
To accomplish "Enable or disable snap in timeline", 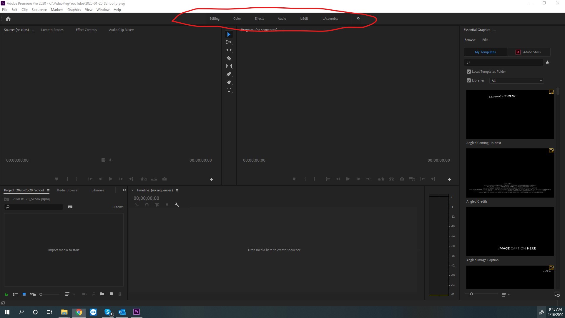I will point(146,205).
